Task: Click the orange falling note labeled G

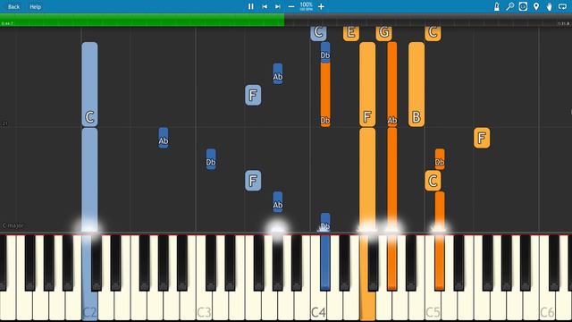Action: click(383, 33)
